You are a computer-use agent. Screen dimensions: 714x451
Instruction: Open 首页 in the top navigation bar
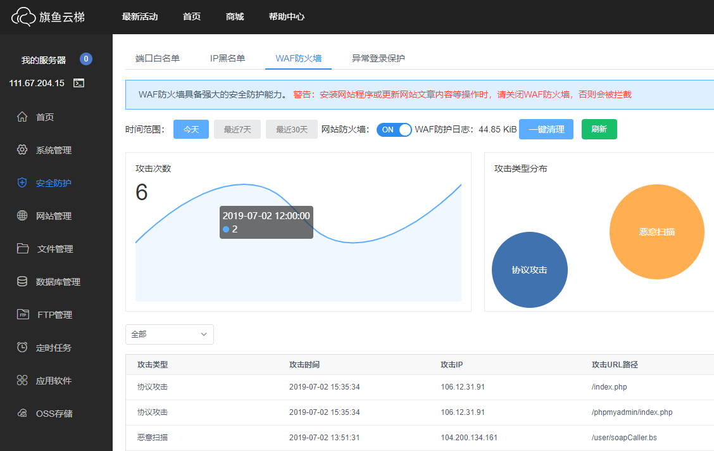click(192, 17)
